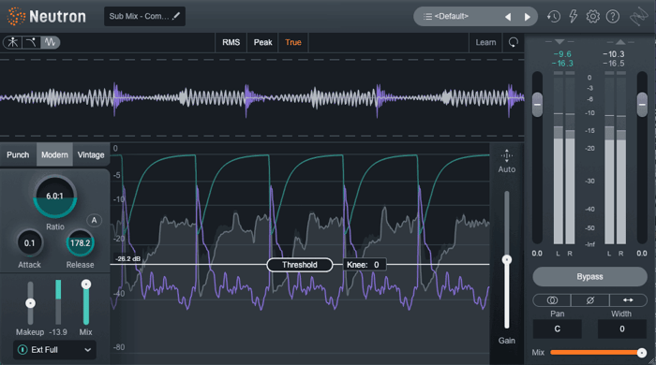
Task: Select True detection mode
Action: pyautogui.click(x=292, y=42)
